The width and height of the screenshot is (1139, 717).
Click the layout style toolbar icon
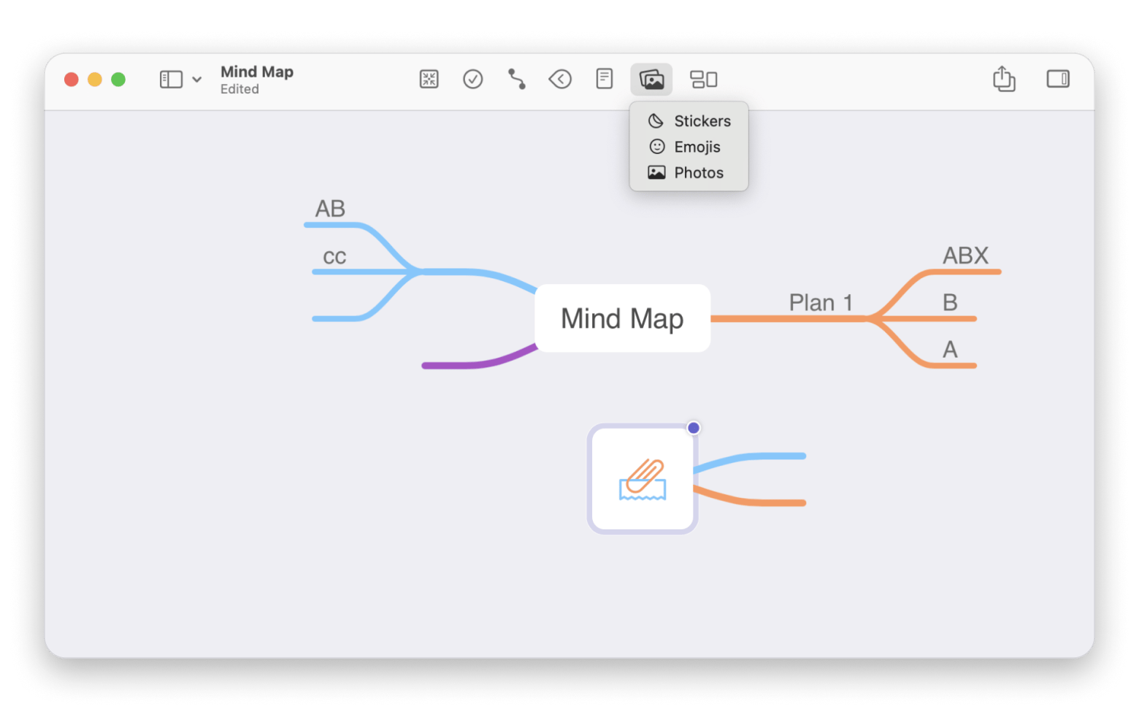[704, 79]
